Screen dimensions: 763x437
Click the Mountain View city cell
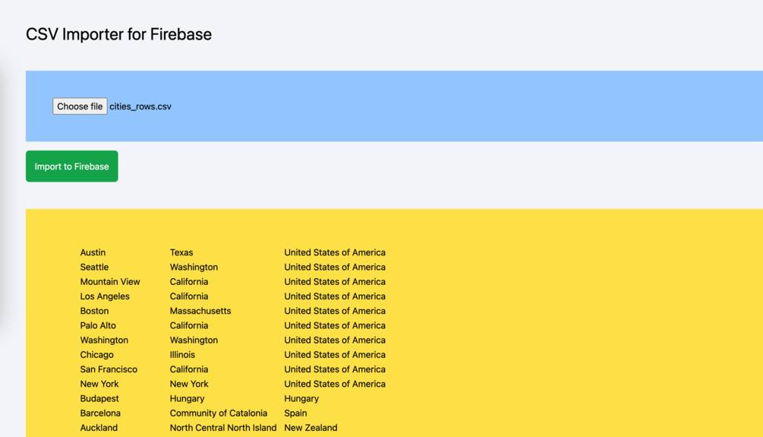pyautogui.click(x=110, y=282)
